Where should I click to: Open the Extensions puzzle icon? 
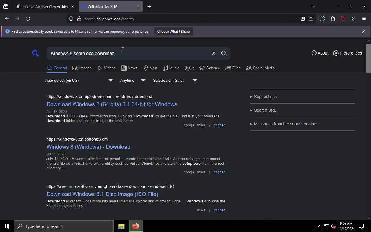click(x=333, y=19)
